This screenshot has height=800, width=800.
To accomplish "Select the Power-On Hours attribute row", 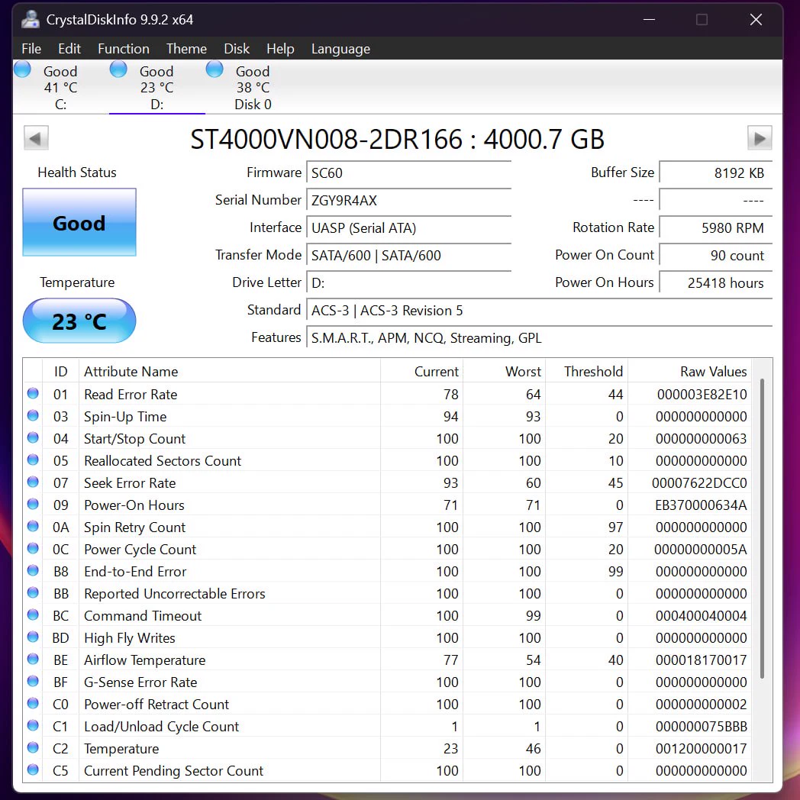I will [388, 505].
